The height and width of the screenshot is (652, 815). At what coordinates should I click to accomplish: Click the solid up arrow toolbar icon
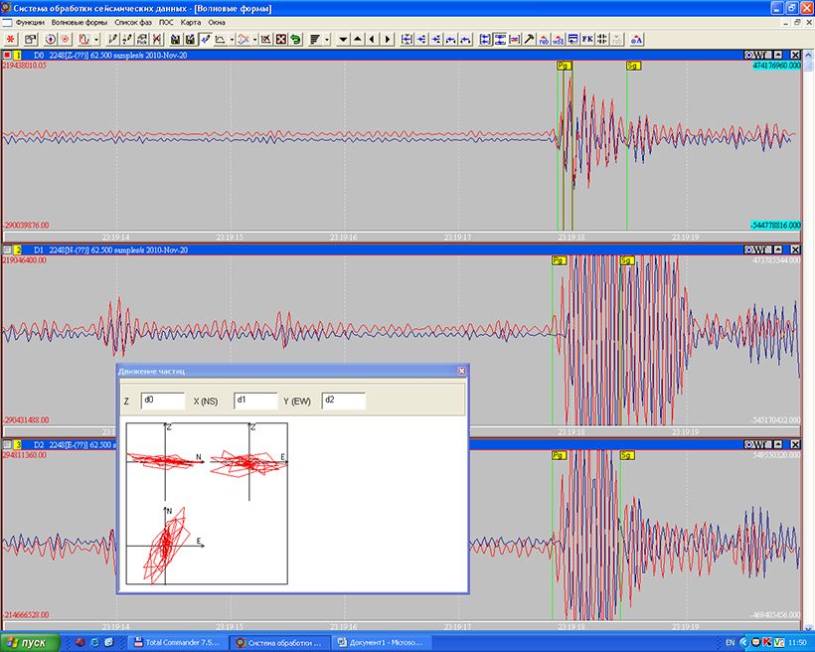point(357,39)
